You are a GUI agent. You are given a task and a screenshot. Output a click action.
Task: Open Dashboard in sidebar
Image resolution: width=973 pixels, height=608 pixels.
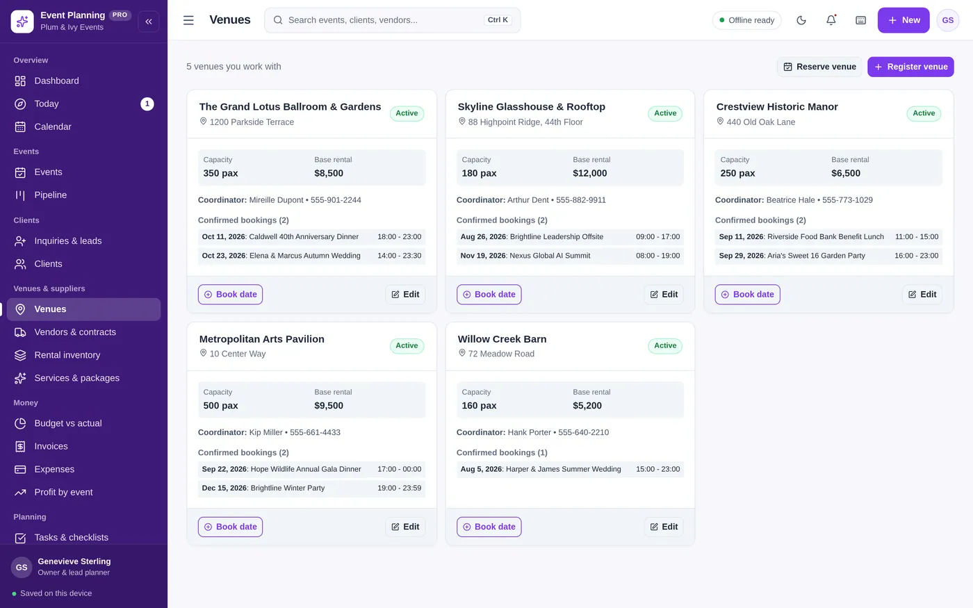coord(83,81)
